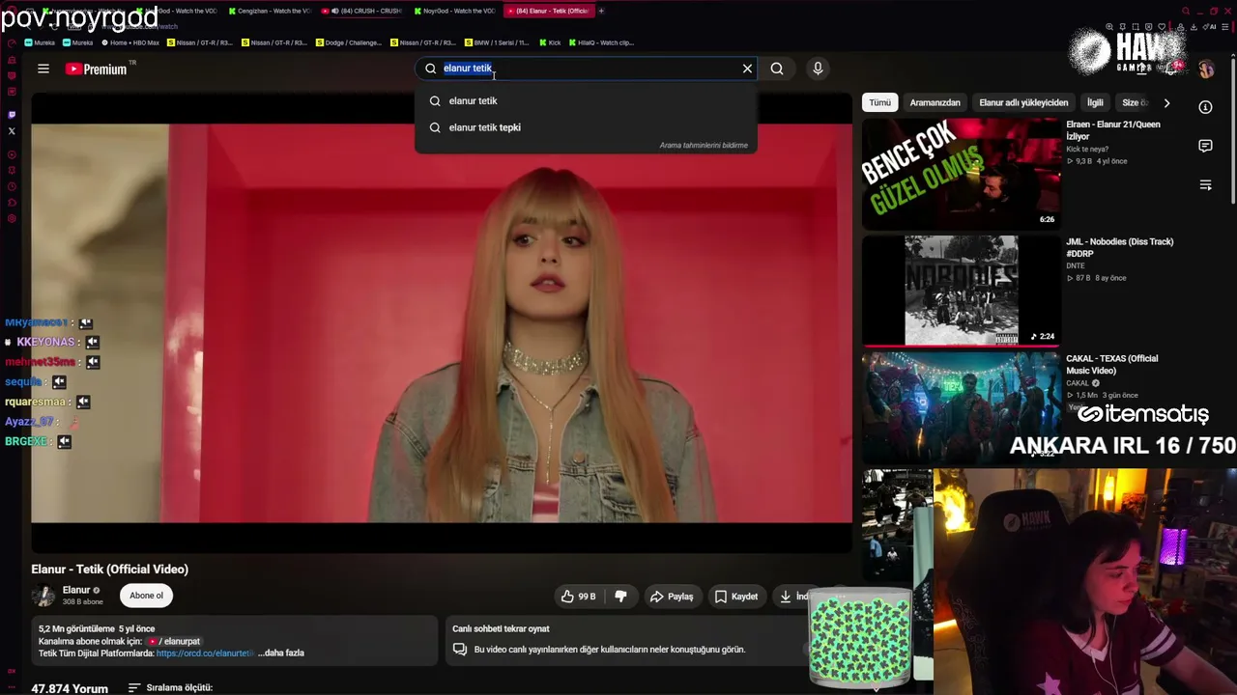Open 'JML - Nobodies (Diss Track)' thumbnail

(x=961, y=290)
